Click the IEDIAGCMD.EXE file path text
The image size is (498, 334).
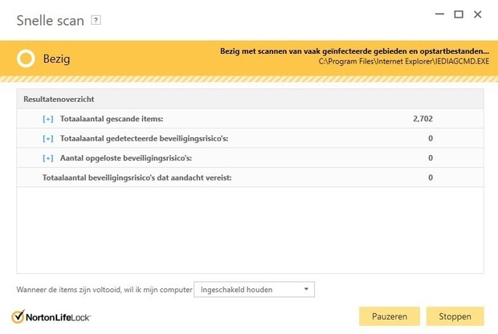coord(404,61)
